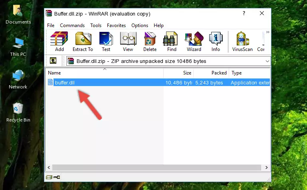This screenshot has height=190, width=307.
Task: Start the VirusScan tool
Action: click(242, 41)
